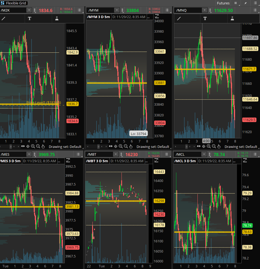Open chart style icon in /MYM panel
The height and width of the screenshot is (269, 260).
point(157,16)
